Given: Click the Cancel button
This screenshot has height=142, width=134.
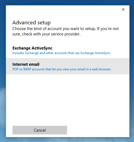Looking at the screenshot, I should point(40,130).
